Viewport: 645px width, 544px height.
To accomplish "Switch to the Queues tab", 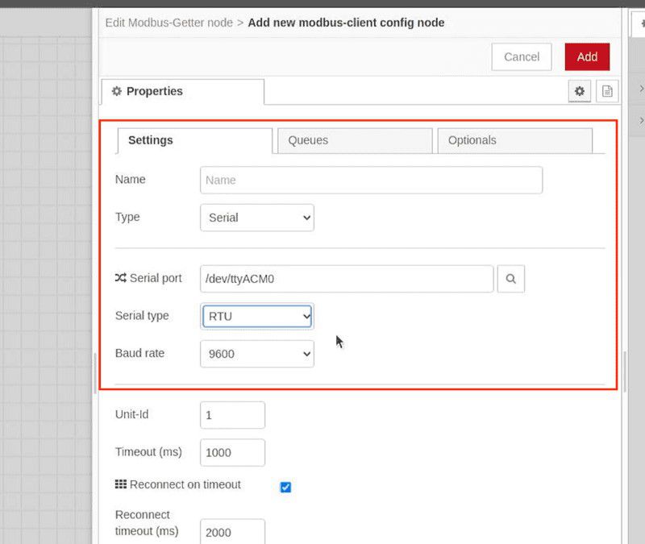I will pos(353,140).
